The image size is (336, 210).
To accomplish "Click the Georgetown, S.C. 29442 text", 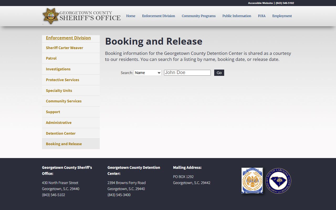I will [x=192, y=183].
